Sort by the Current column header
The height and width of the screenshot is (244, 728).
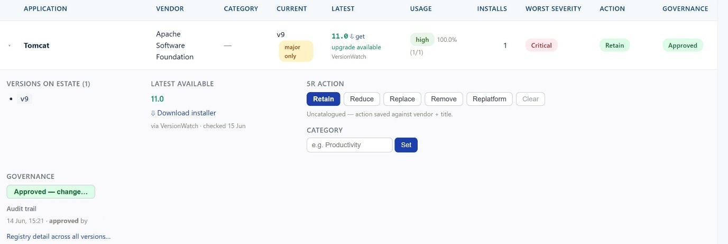pos(292,8)
